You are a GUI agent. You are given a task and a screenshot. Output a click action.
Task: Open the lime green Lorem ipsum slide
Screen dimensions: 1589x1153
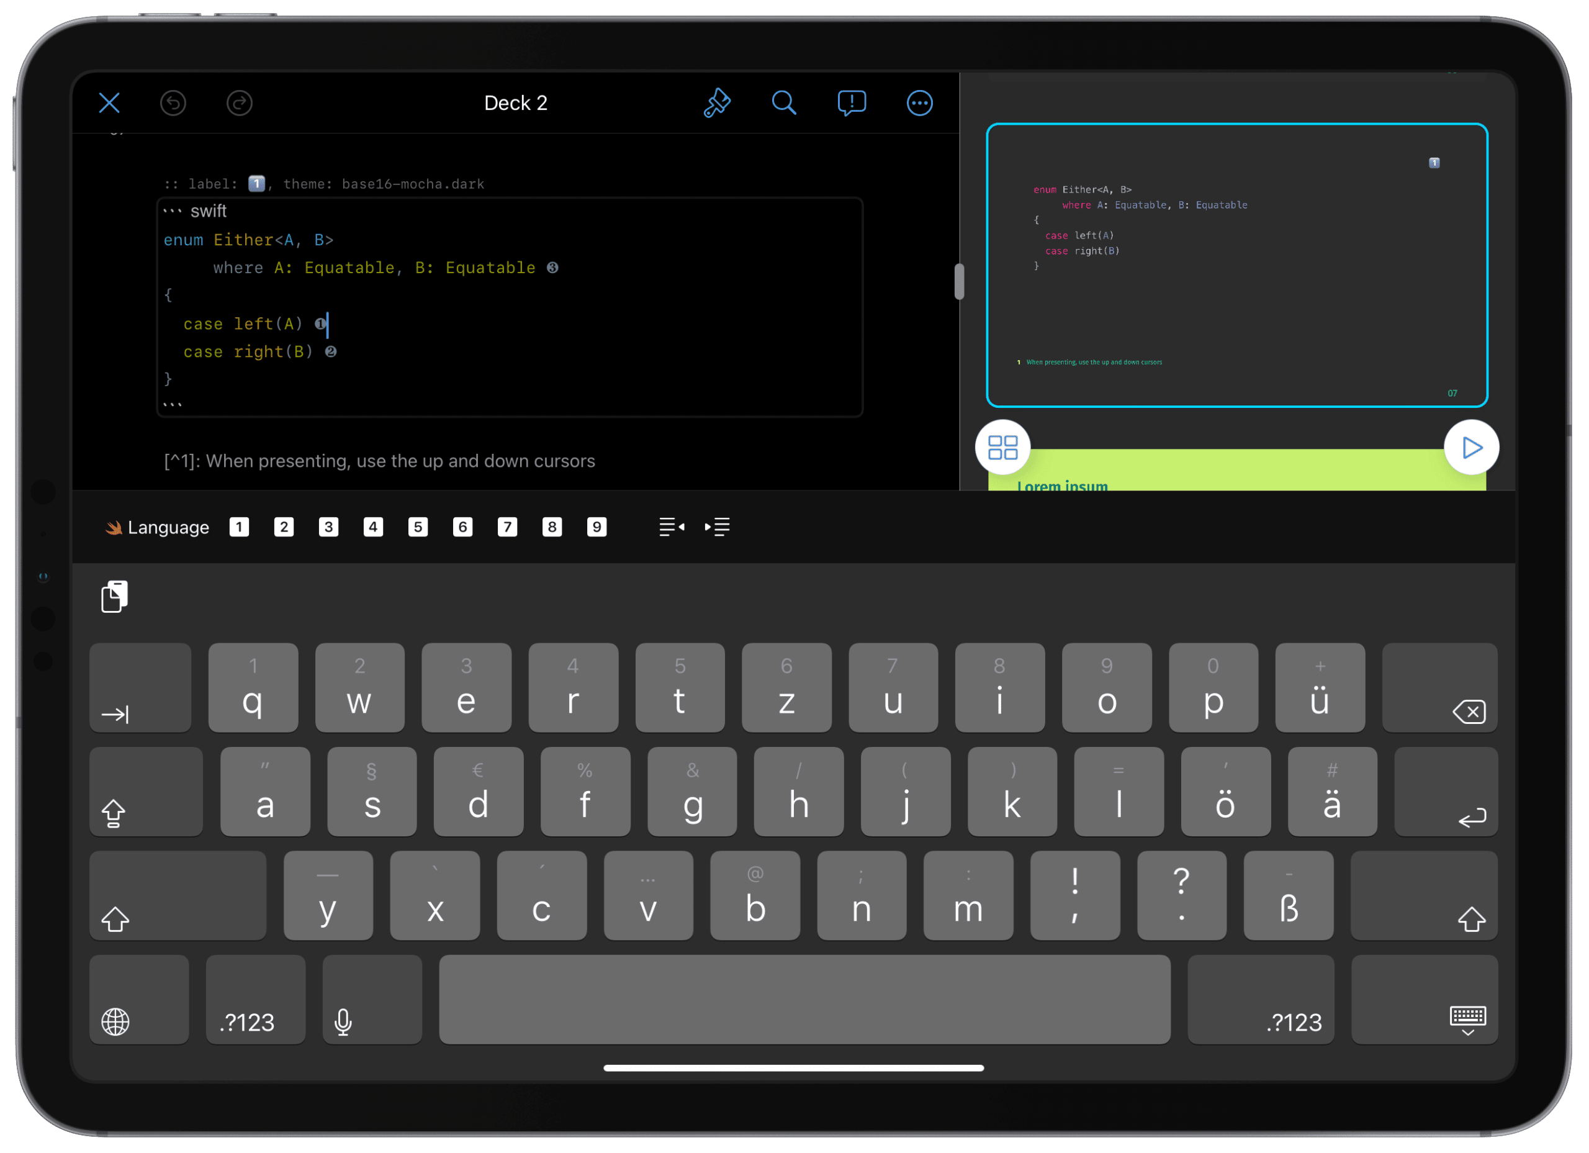[1236, 469]
